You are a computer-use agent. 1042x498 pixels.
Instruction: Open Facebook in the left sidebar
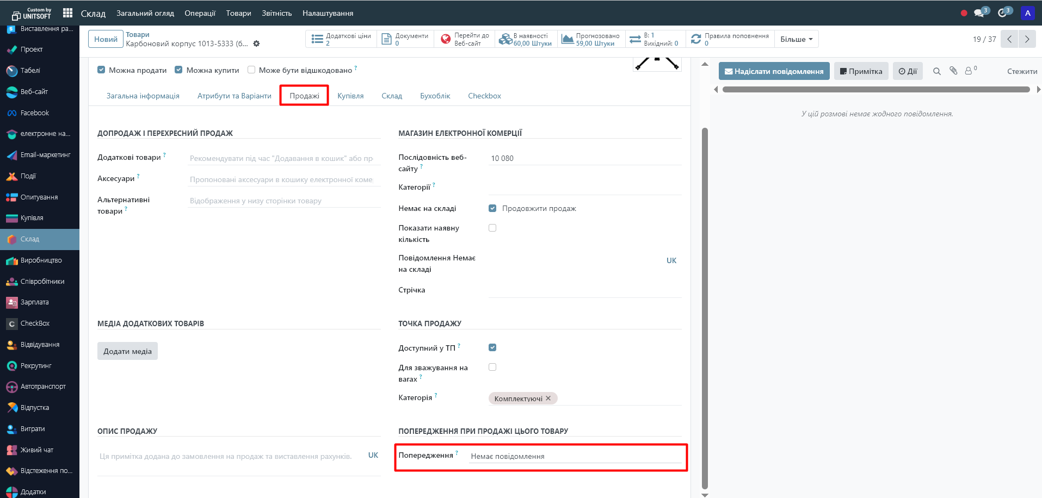35,113
